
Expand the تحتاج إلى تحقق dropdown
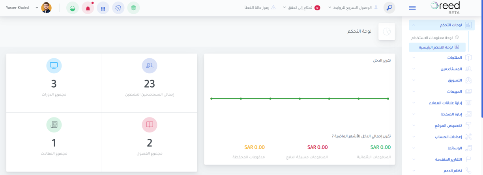pyautogui.click(x=301, y=7)
